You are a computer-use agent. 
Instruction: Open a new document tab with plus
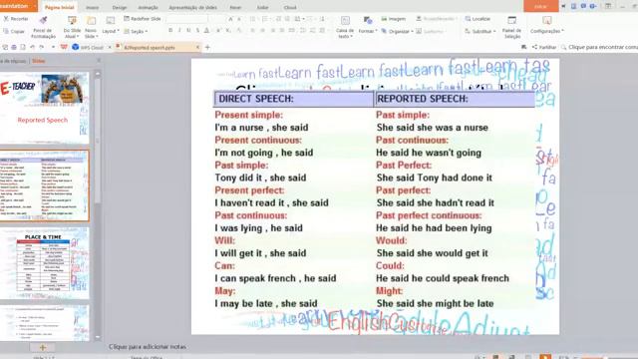207,47
